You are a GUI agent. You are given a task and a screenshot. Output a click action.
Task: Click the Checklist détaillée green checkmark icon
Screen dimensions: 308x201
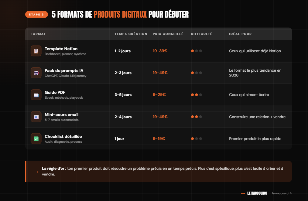pos(36,139)
